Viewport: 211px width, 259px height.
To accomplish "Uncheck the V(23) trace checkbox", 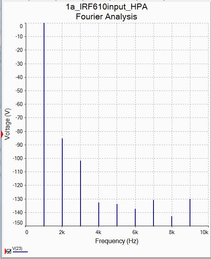I will (x=9, y=251).
